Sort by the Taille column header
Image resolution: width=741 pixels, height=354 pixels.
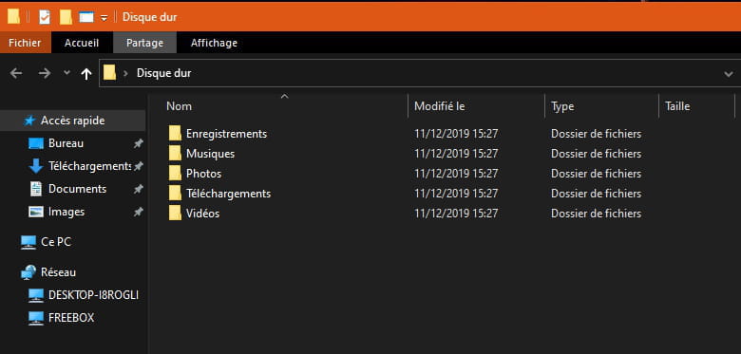coord(677,106)
